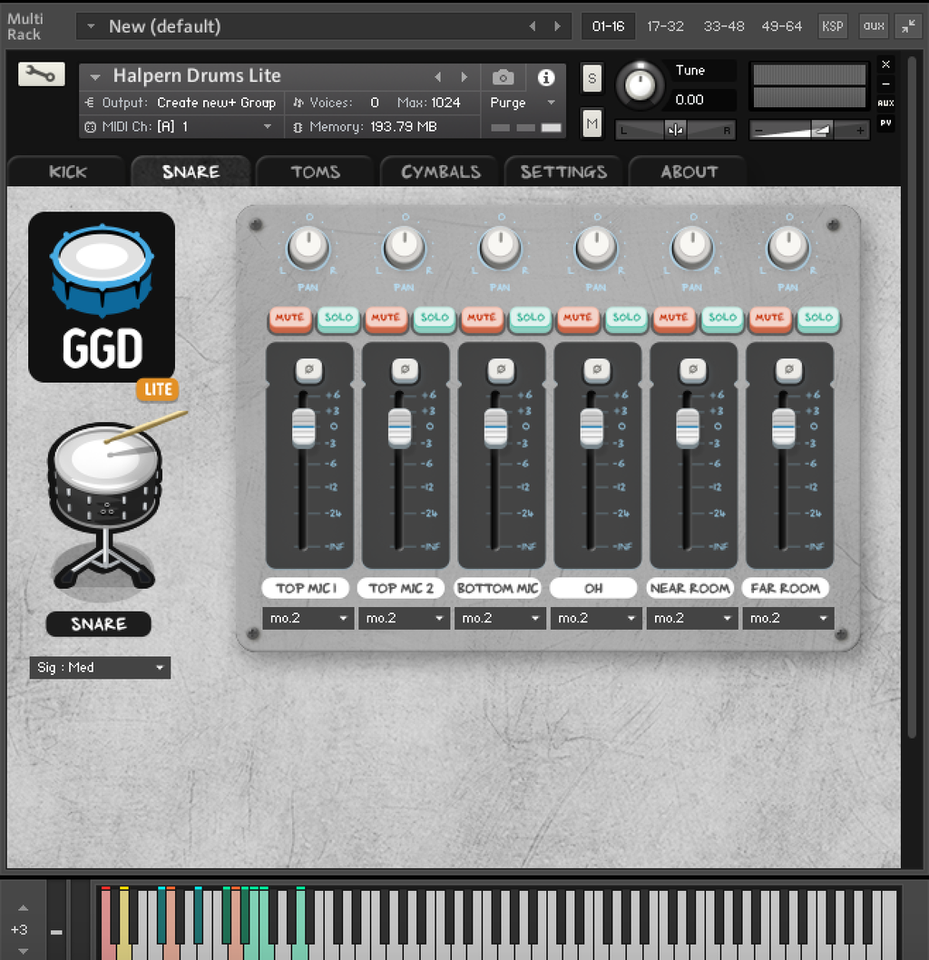
Task: Open the instrument info icon
Action: [546, 77]
